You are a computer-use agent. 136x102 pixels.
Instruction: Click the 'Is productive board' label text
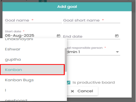94,83
